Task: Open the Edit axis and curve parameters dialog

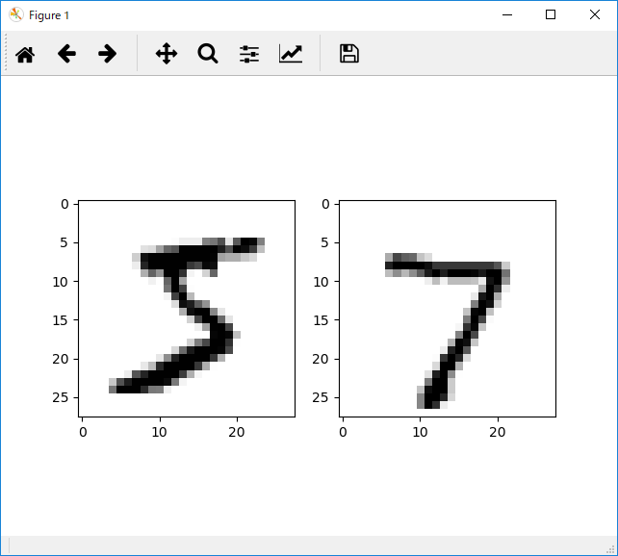Action: pyautogui.click(x=291, y=54)
